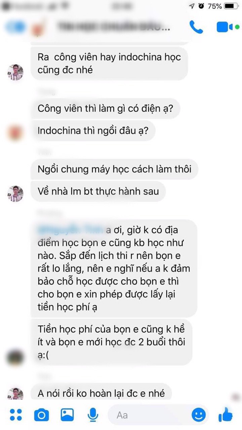Tap avatar beside 'A nói rồi ko hoàn' message

(x=15, y=393)
